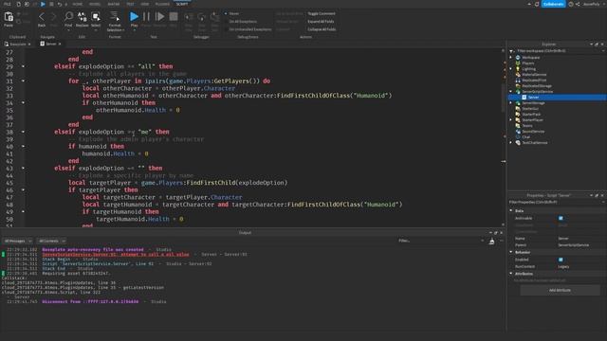Click Expand All Folds action

(x=321, y=21)
